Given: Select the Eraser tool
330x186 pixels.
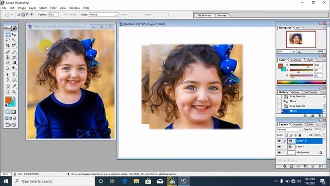Looking at the screenshot, I should coord(8,63).
